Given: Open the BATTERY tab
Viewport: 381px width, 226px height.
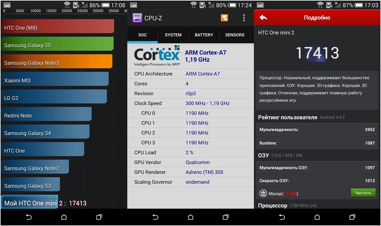Looking at the screenshot, I should click(204, 35).
